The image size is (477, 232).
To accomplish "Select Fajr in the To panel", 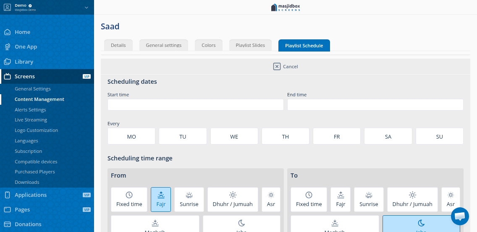I will tap(341, 200).
